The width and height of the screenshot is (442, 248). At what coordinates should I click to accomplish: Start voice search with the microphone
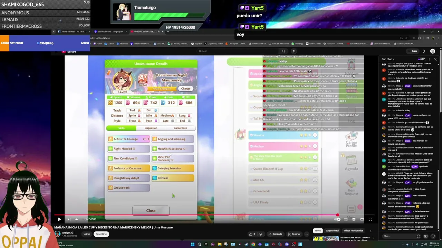294,51
